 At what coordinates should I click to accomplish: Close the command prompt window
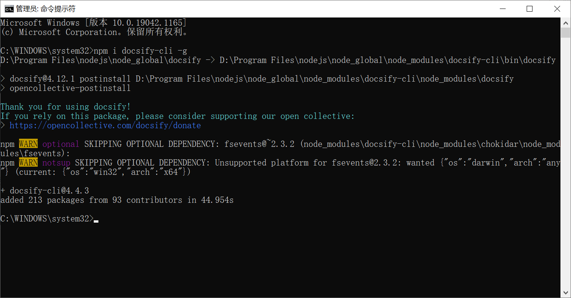point(557,9)
